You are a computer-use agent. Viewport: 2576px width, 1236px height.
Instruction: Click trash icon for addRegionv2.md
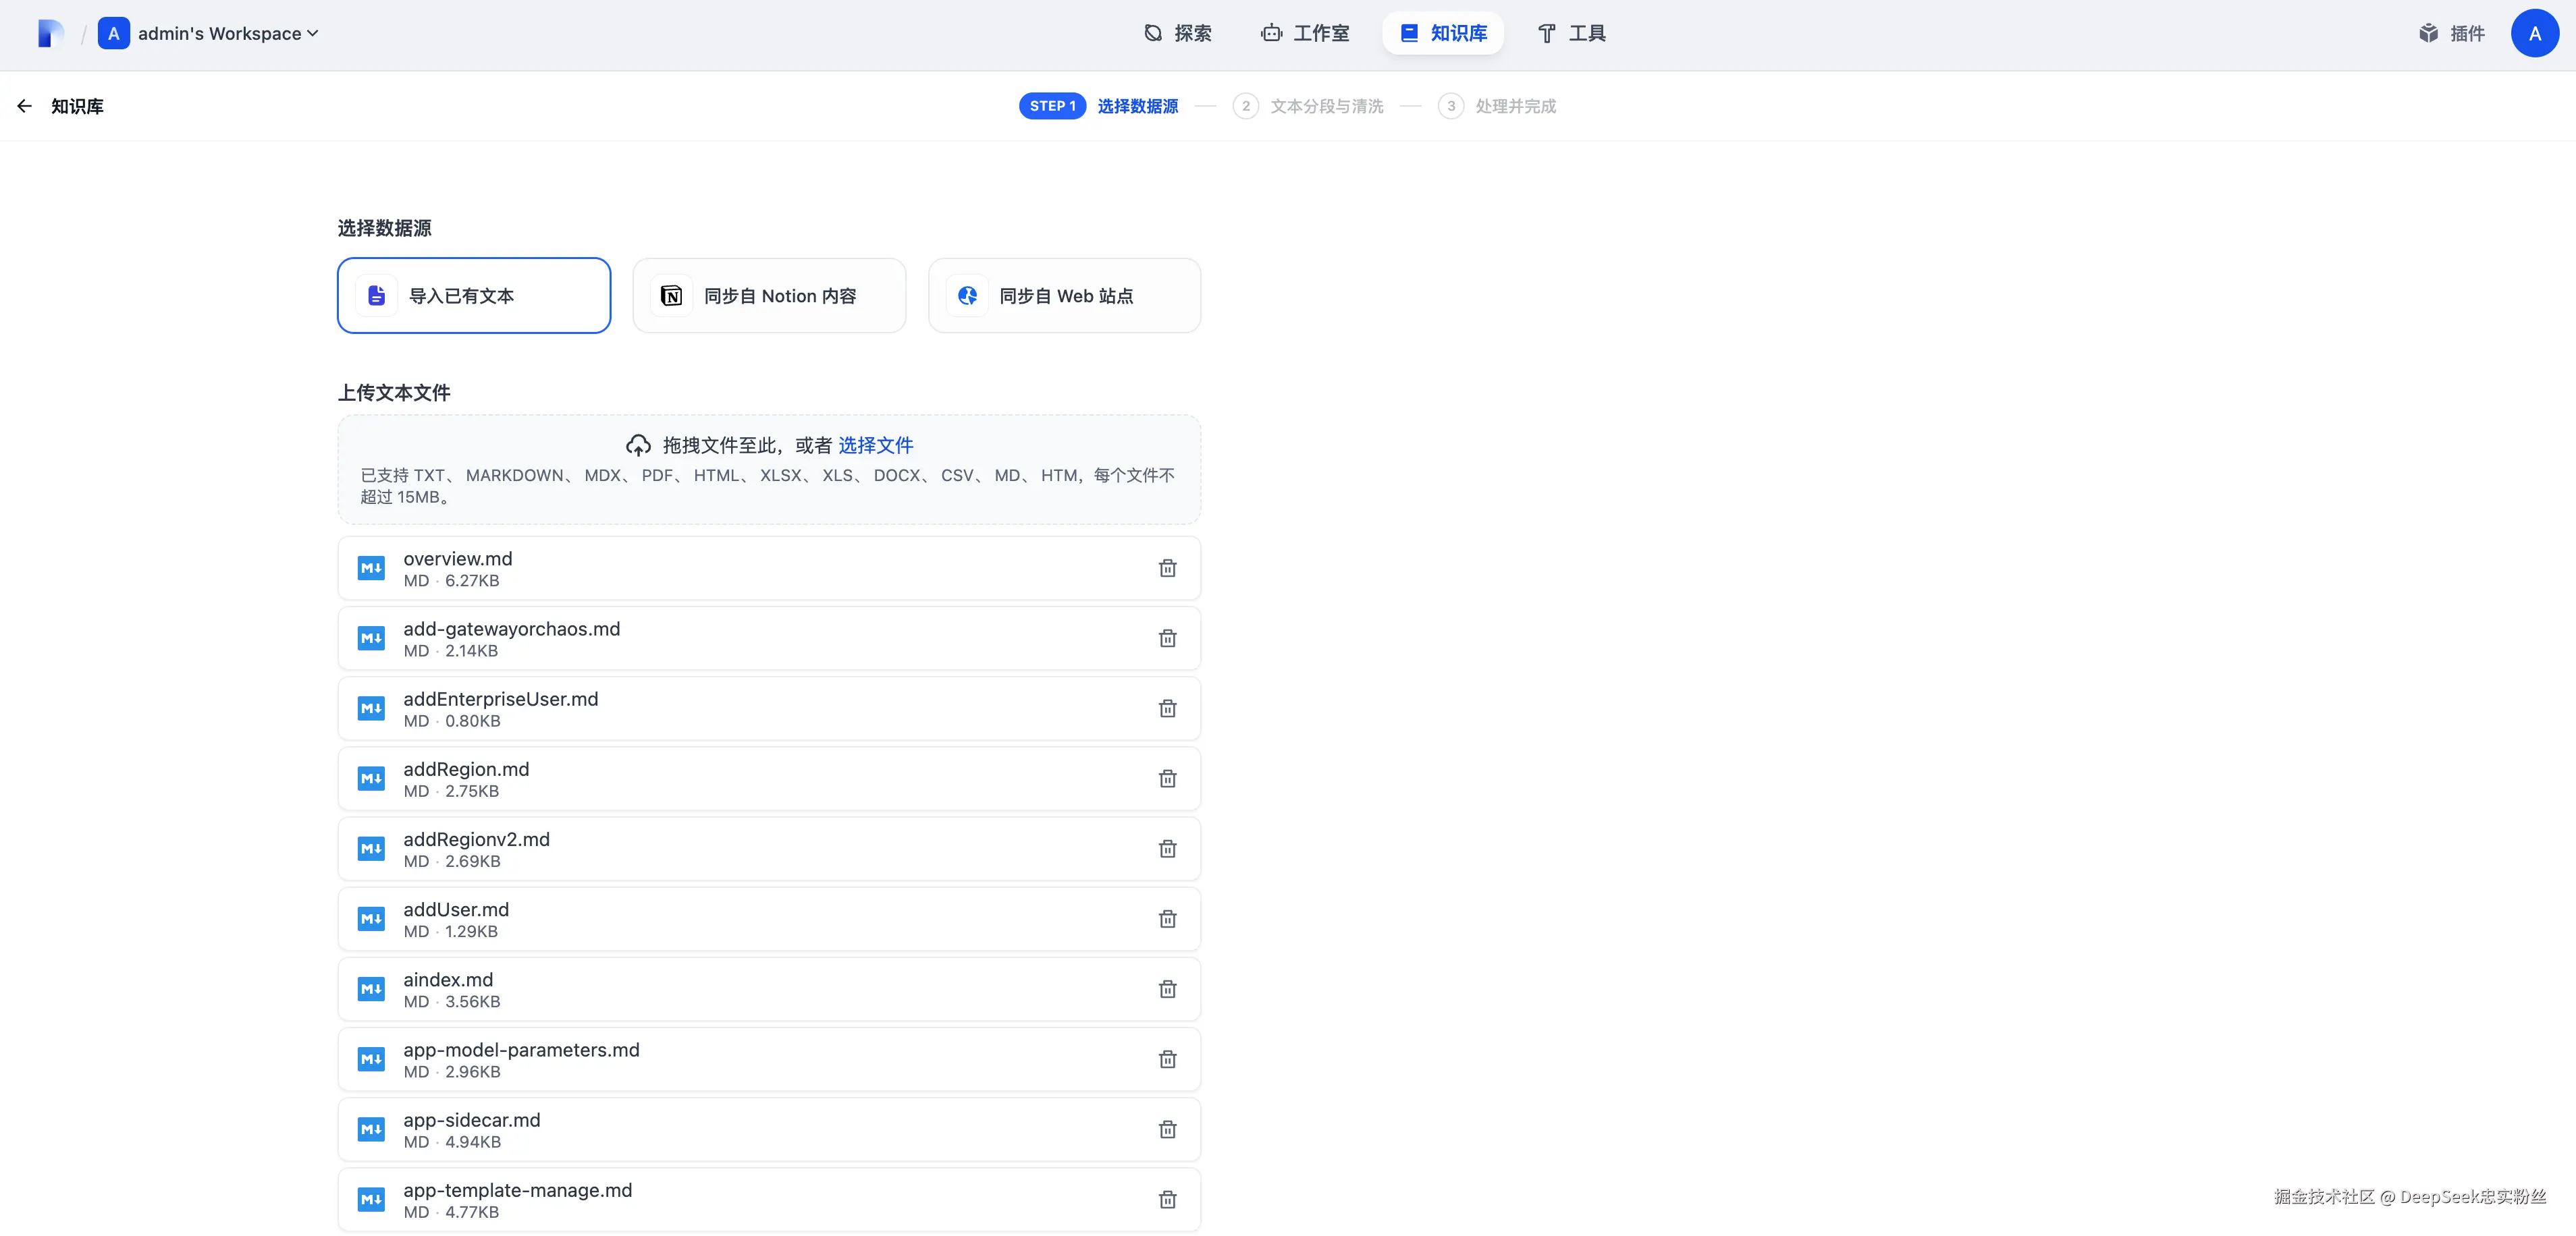click(x=1167, y=848)
